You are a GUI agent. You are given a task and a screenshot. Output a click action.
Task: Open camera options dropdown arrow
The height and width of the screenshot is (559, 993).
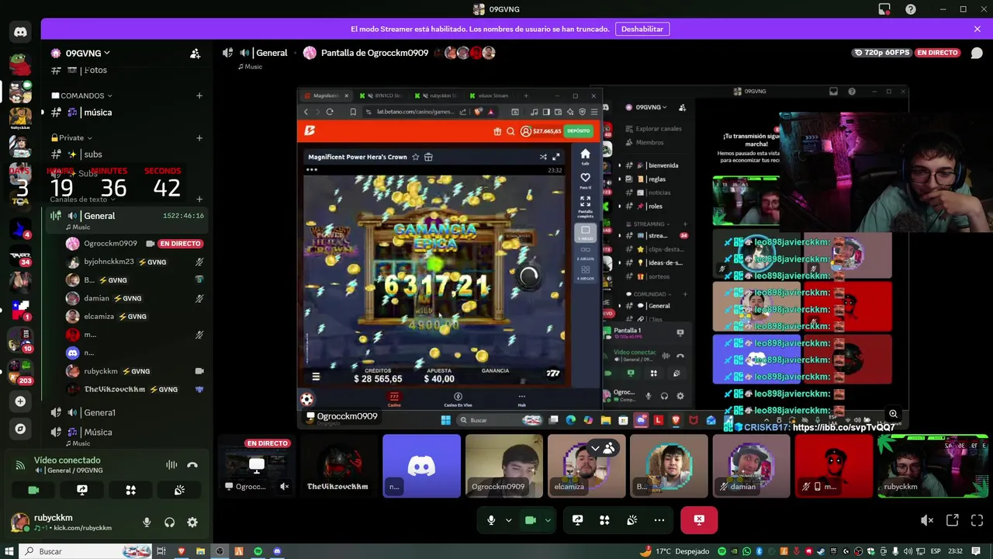548,520
